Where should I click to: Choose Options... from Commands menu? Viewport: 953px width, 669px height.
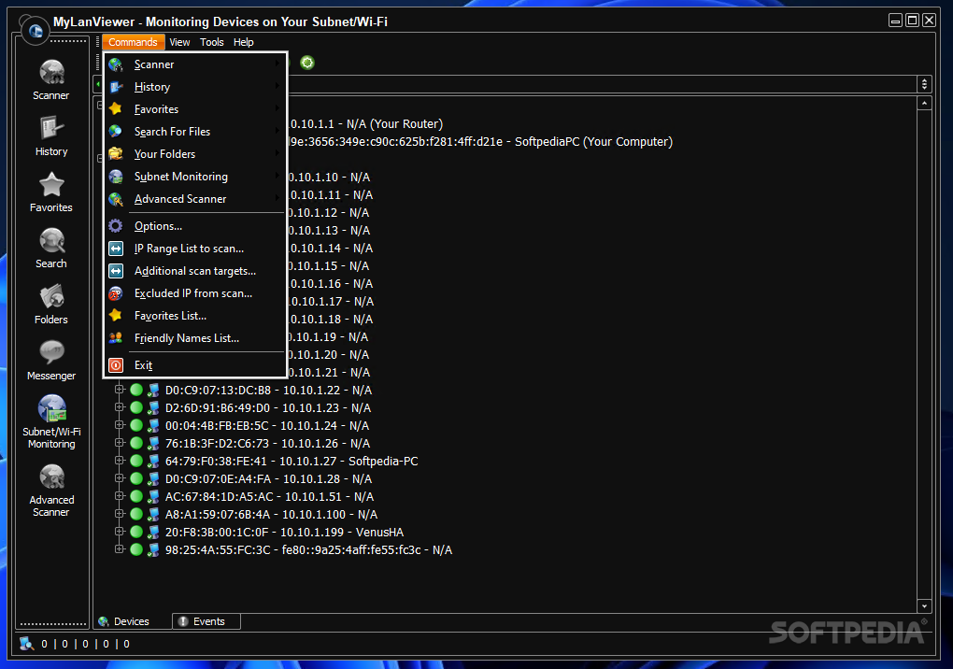click(195, 226)
